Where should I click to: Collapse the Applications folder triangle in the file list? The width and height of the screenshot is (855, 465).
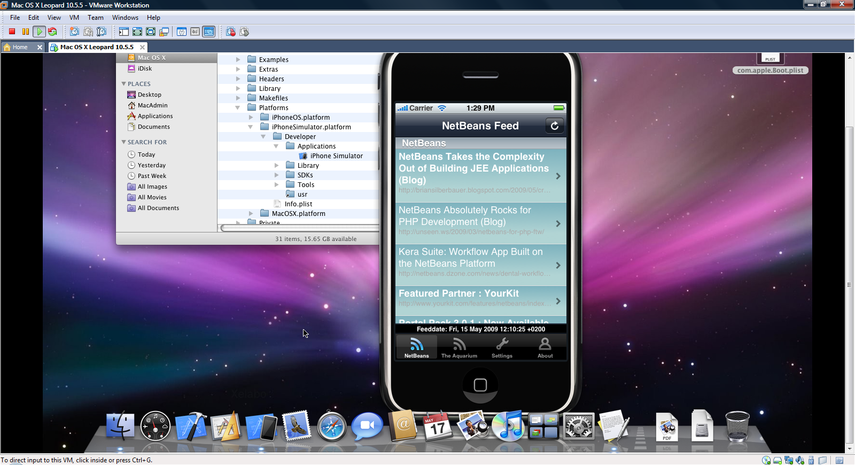(276, 146)
